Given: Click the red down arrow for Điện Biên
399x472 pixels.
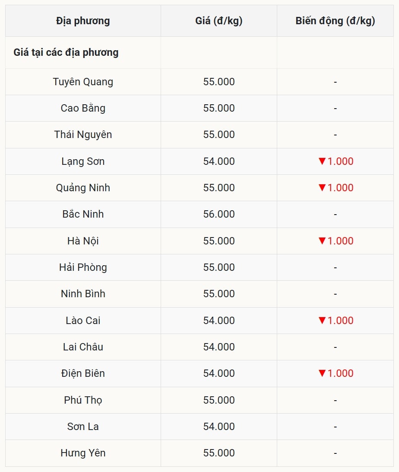Looking at the screenshot, I should point(322,373).
